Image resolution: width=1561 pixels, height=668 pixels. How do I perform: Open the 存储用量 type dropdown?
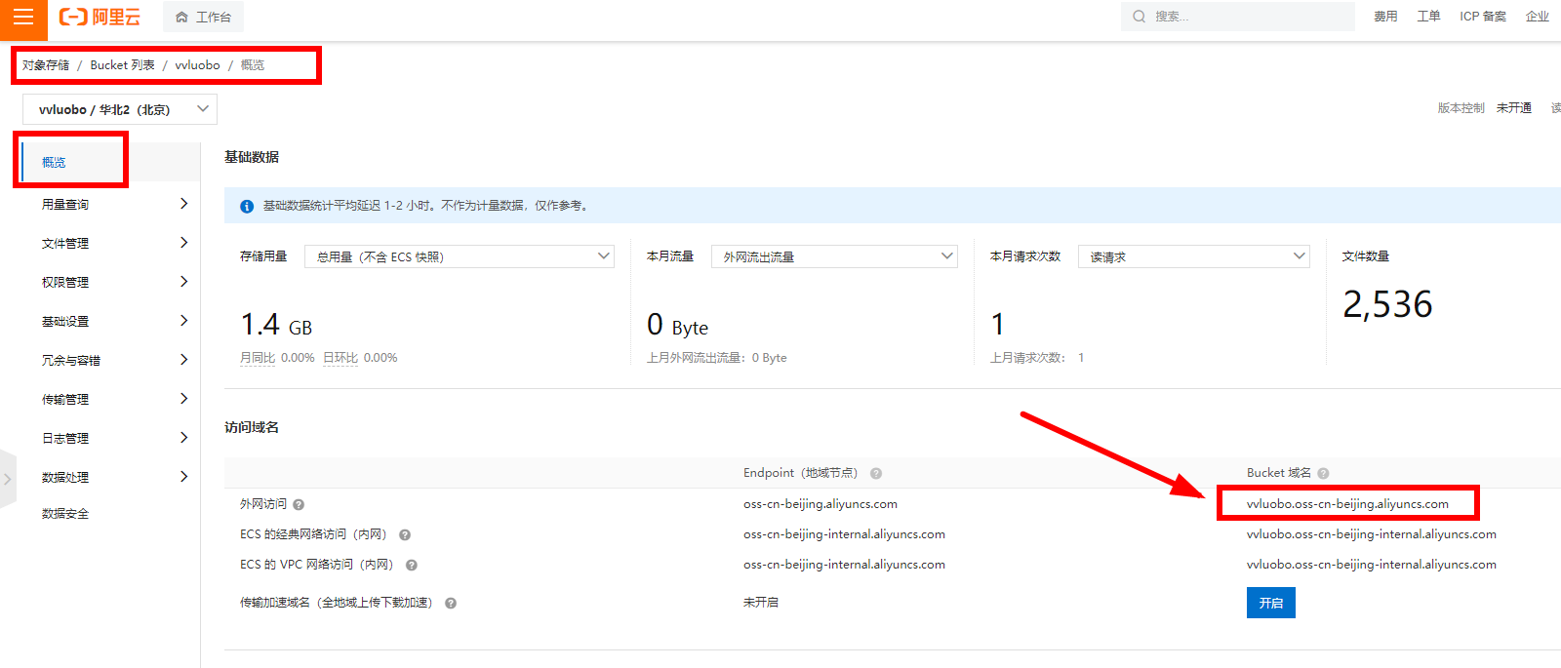click(x=460, y=256)
